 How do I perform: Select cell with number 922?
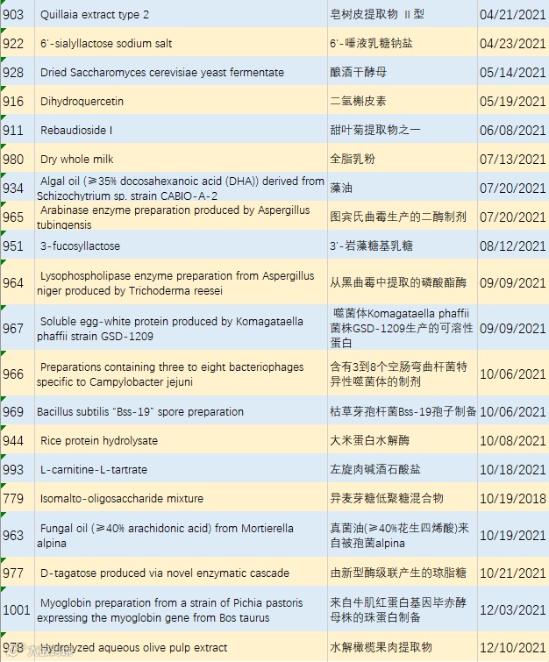(x=18, y=43)
